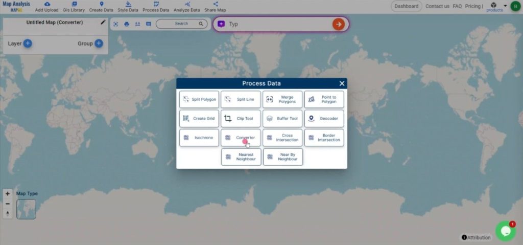
Task: Open the Process Data menu
Action: [156, 7]
